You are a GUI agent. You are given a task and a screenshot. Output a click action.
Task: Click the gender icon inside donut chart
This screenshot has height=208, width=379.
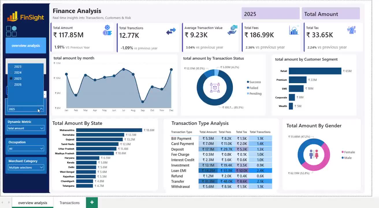tap(314, 154)
